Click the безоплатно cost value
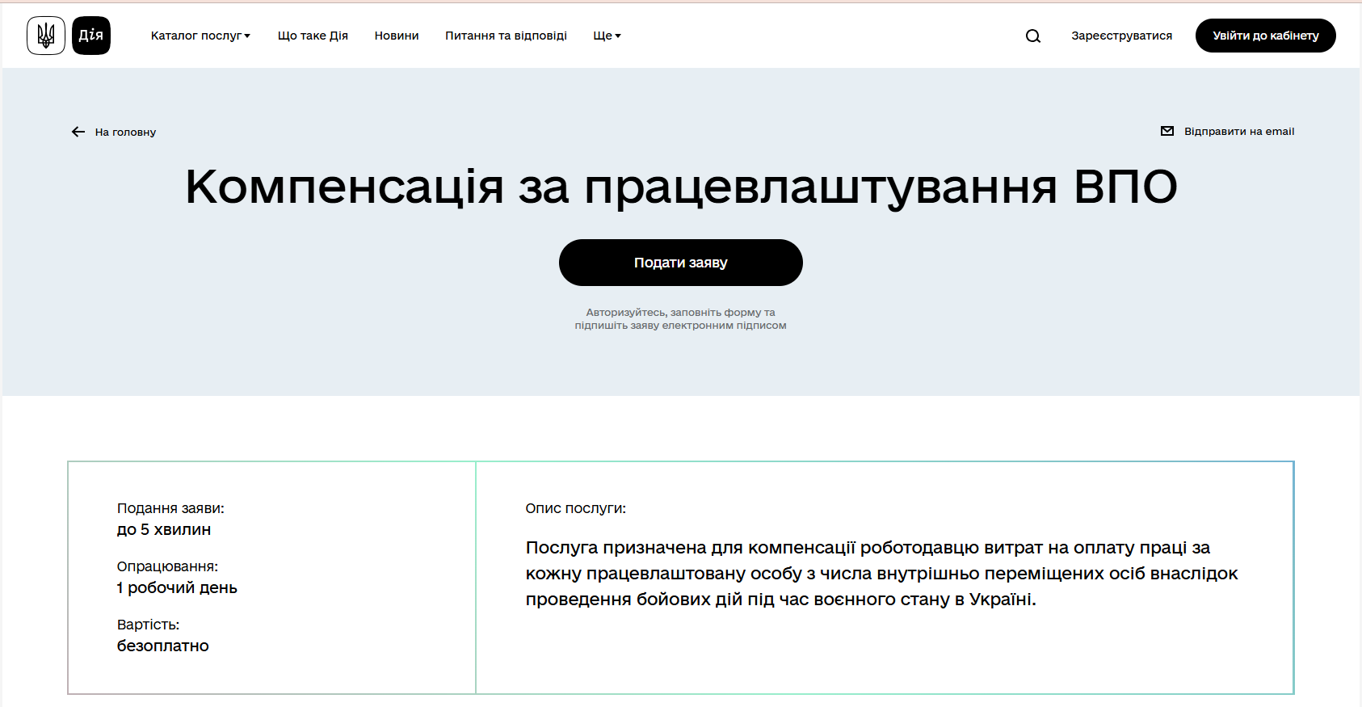The height and width of the screenshot is (707, 1362). pos(163,646)
